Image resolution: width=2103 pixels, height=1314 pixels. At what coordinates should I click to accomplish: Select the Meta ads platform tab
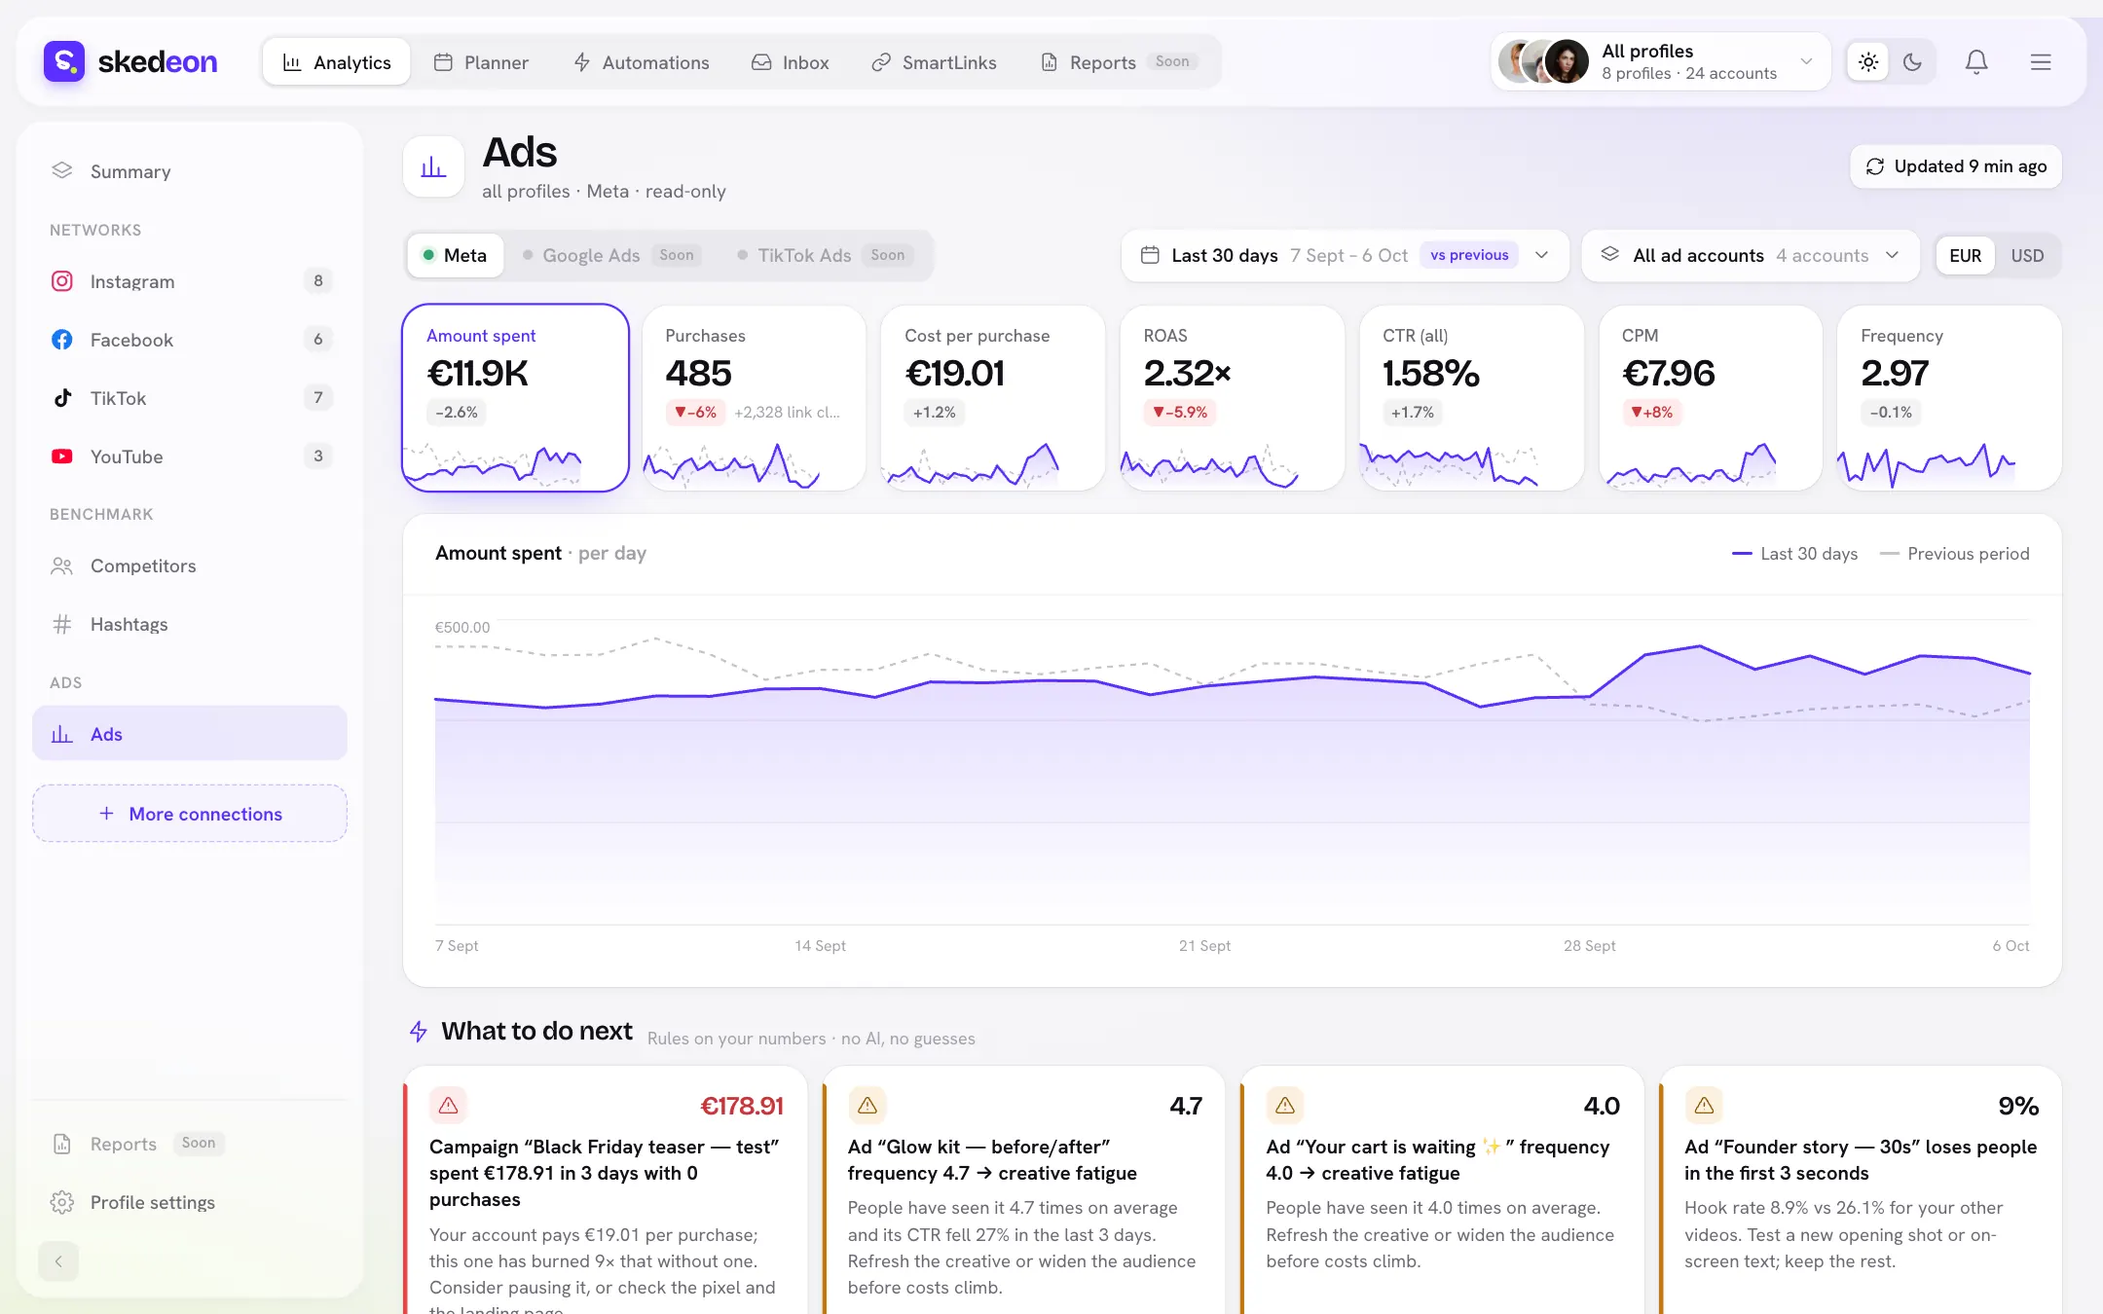point(456,255)
